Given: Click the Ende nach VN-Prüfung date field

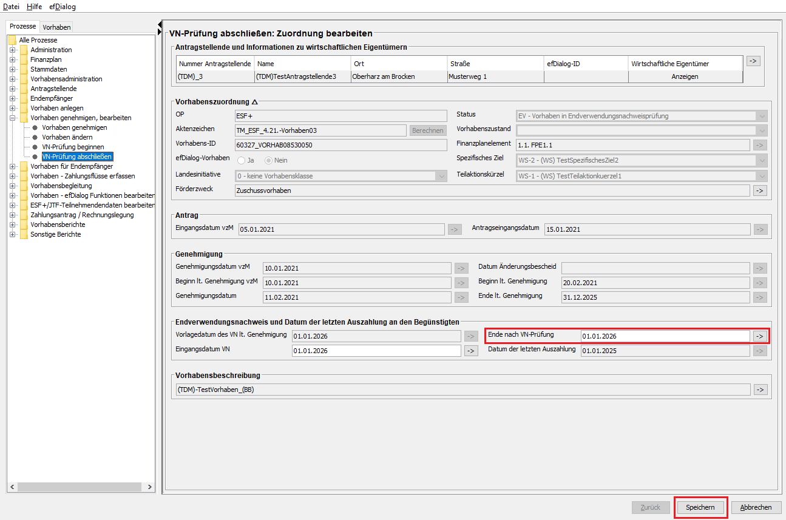Looking at the screenshot, I should pos(665,336).
